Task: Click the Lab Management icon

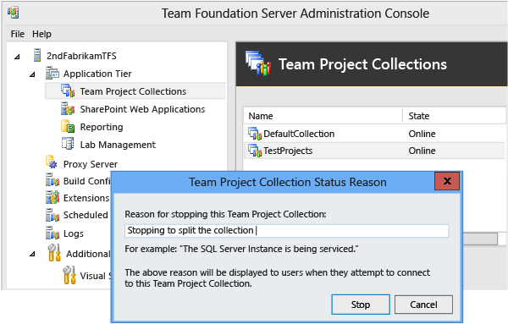Action: 68,144
